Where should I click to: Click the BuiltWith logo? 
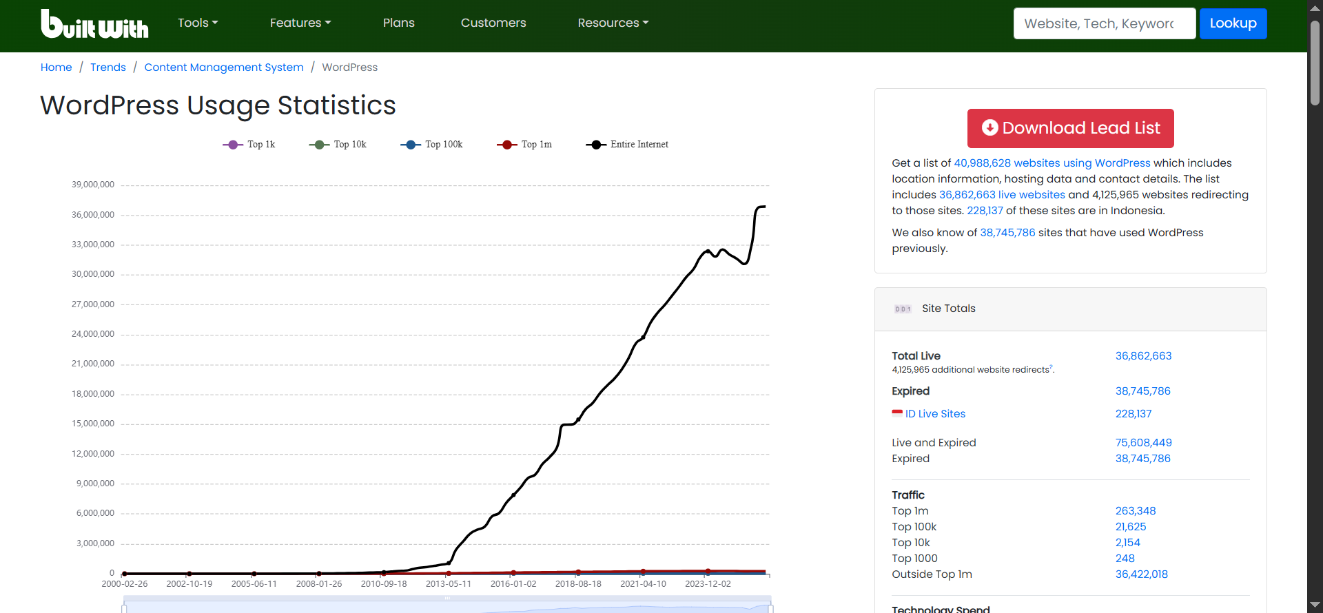(94, 23)
